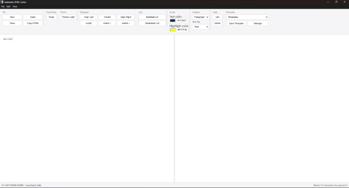Open the View menu
Viewport: 349px width, 188px height.
pos(15,7)
